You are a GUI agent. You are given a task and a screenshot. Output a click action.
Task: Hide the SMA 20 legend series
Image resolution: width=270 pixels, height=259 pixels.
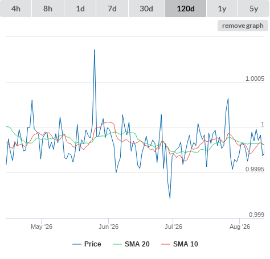coord(131,244)
